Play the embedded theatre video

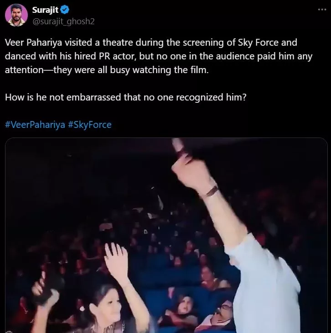pyautogui.click(x=166, y=235)
